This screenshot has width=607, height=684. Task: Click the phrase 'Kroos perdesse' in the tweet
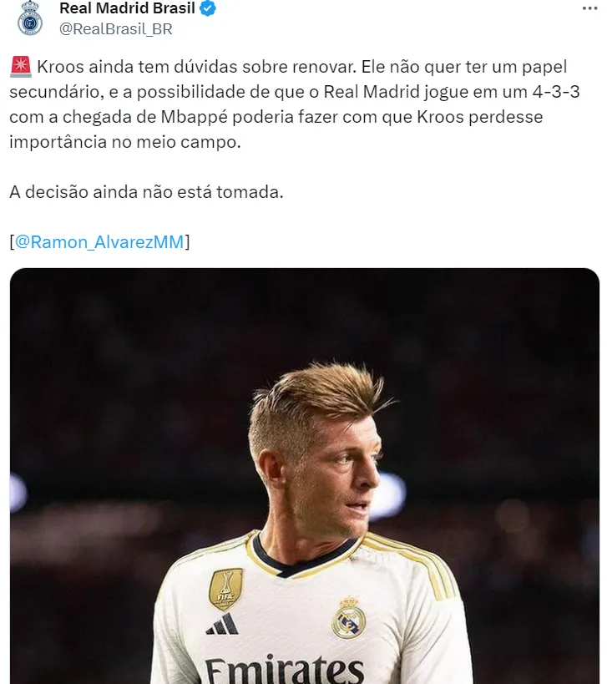tap(479, 117)
